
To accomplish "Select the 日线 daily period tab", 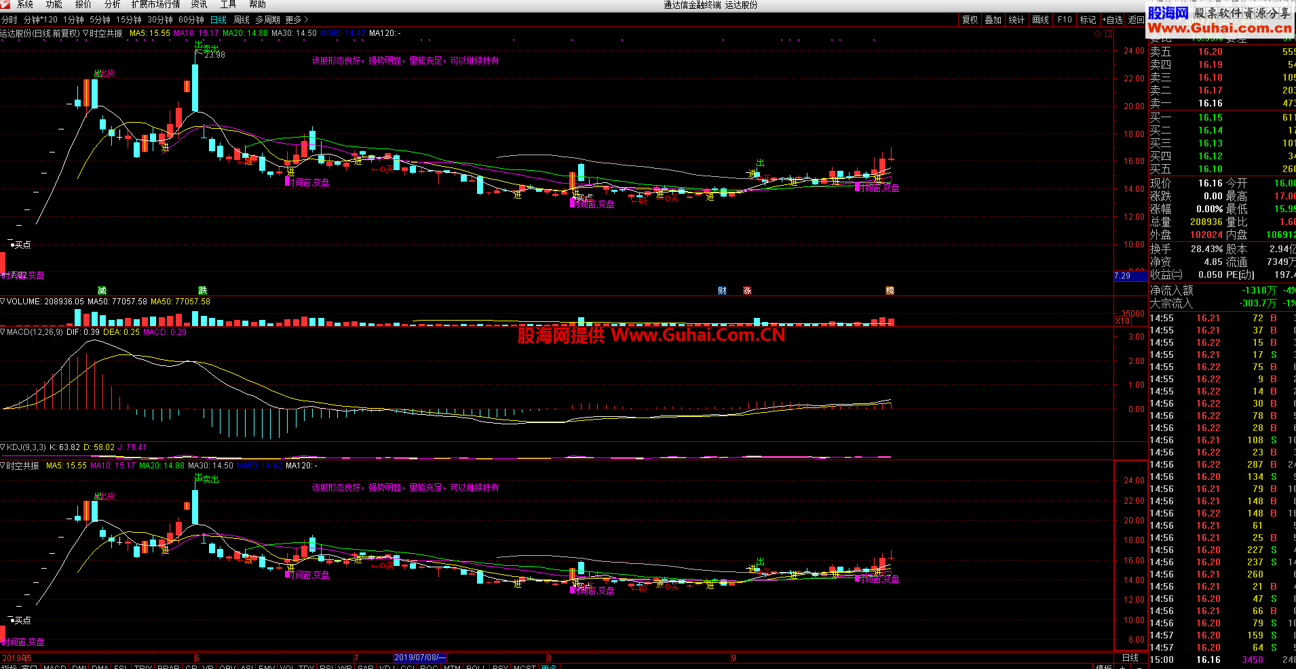I will 218,20.
